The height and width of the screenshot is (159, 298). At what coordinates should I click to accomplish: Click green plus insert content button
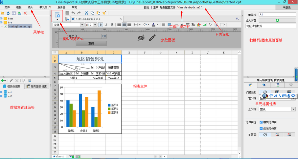pyautogui.click(x=277, y=20)
